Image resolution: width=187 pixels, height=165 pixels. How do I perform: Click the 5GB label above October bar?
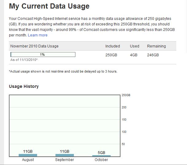point(101,152)
